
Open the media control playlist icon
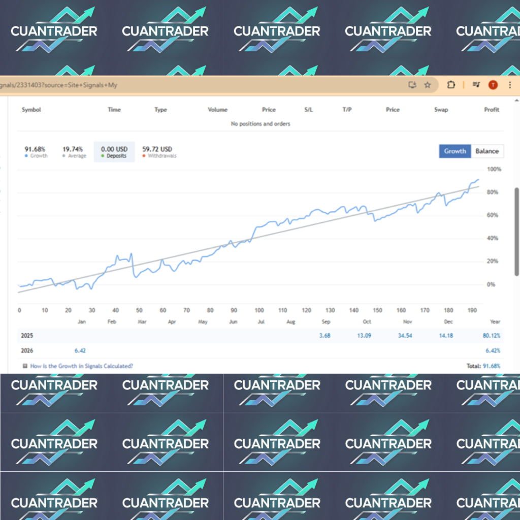[x=476, y=85]
